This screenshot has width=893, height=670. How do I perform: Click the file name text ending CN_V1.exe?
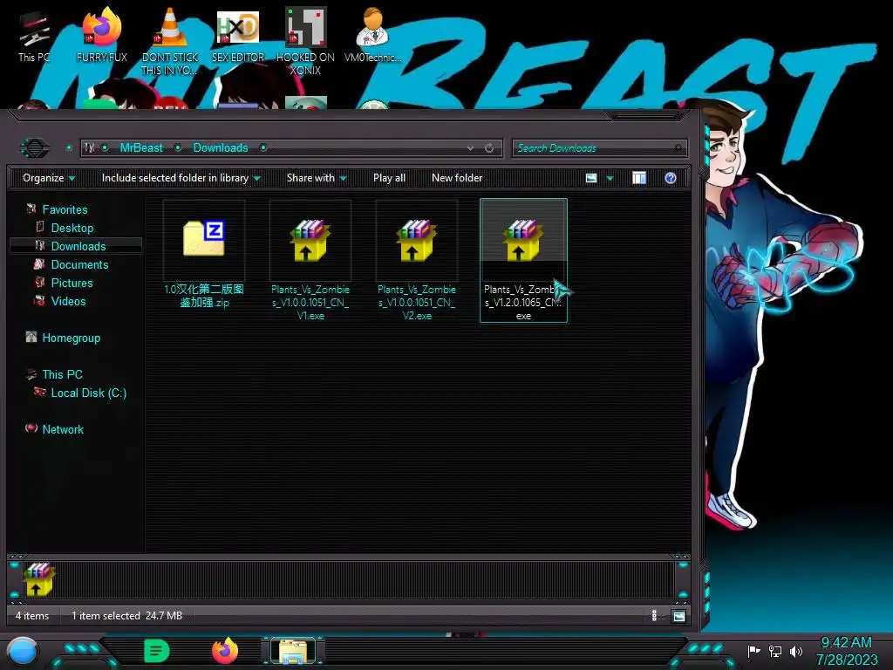[310, 303]
